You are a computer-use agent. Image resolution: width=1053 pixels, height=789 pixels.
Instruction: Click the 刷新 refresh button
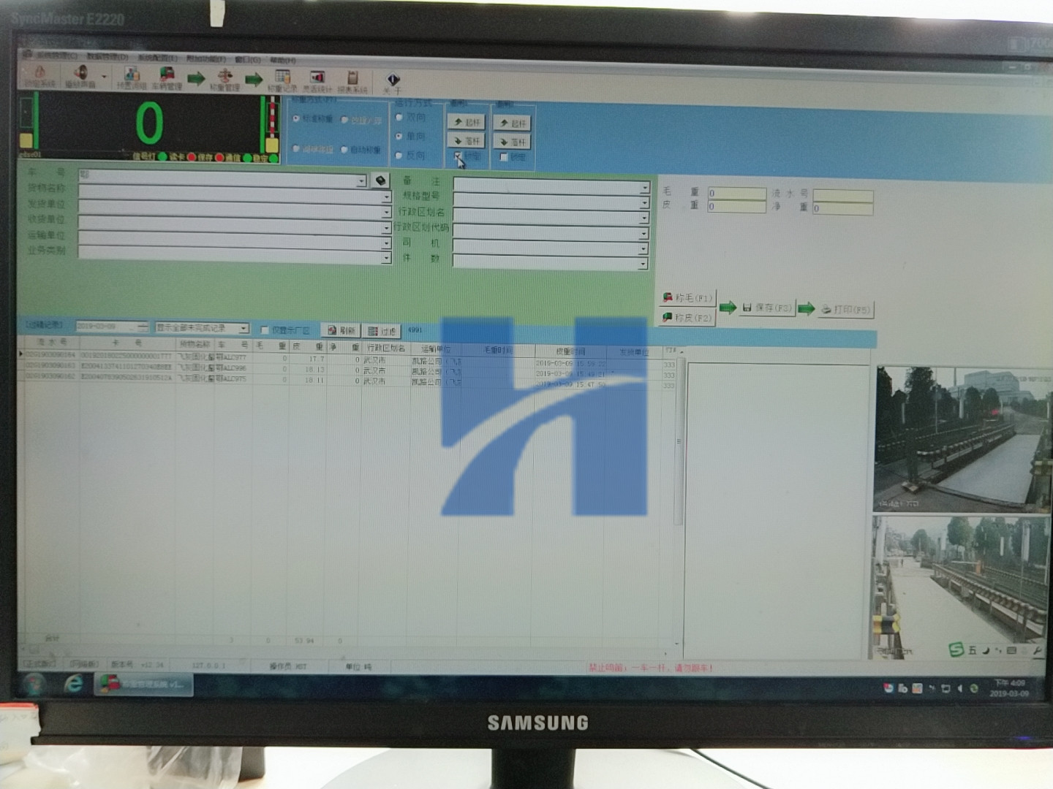click(x=341, y=331)
